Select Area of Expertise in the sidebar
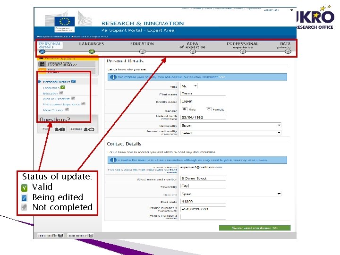This screenshot has height=255, width=340. (56, 99)
